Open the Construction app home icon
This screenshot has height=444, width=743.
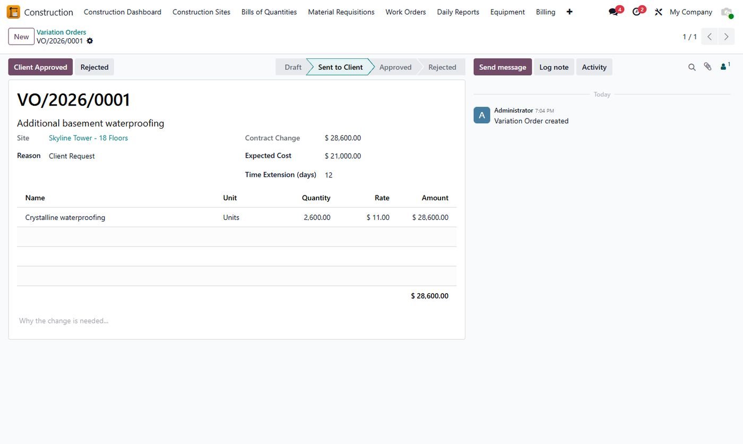pyautogui.click(x=13, y=12)
